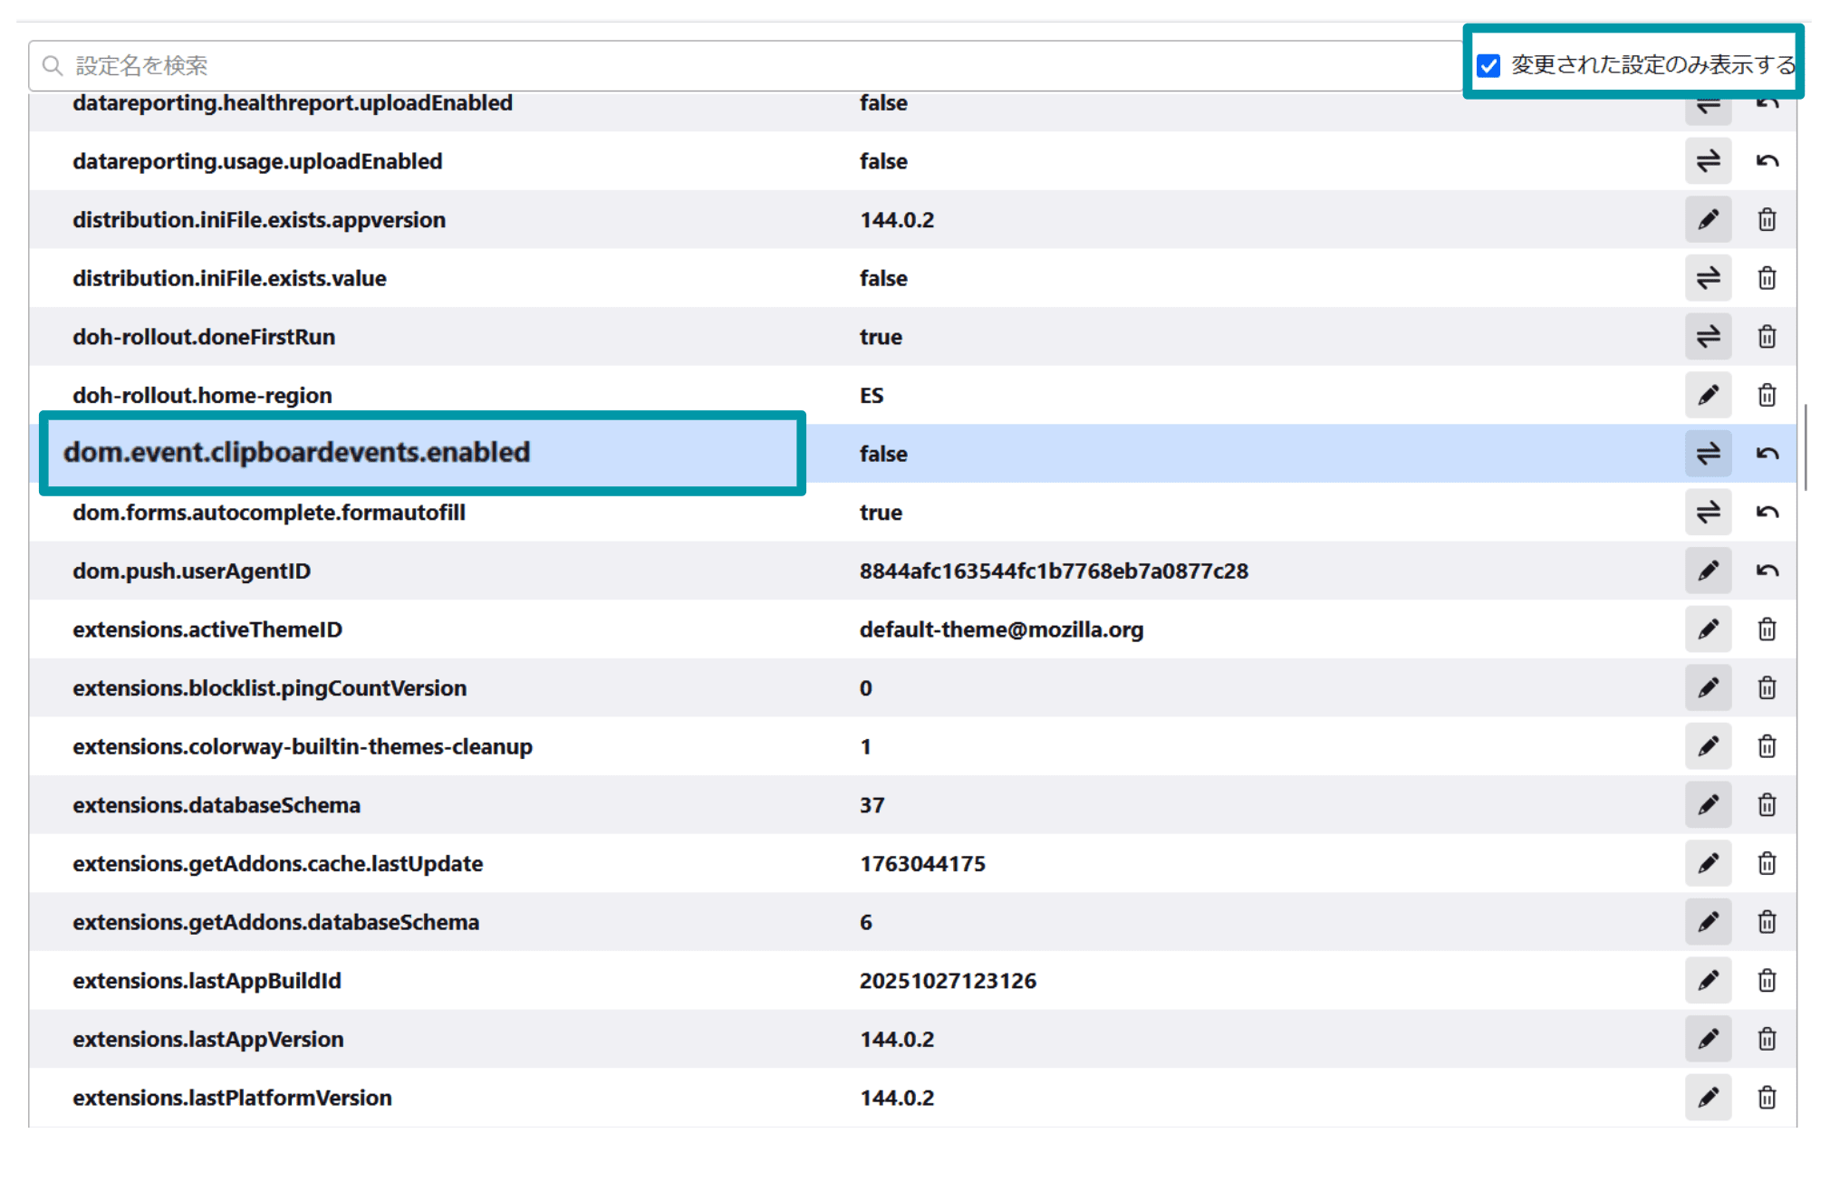
Task: Reset dom.forms.autocomplete.formautofill to default
Action: pyautogui.click(x=1767, y=512)
